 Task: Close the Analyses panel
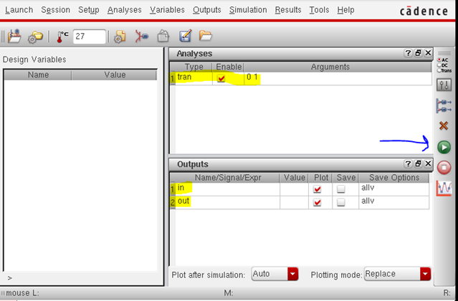coord(428,53)
